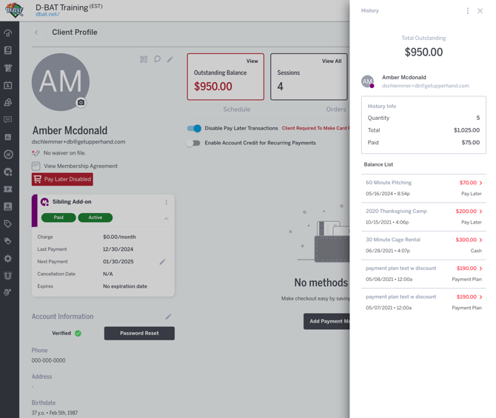Click the Account Information edit pencil

point(168,317)
